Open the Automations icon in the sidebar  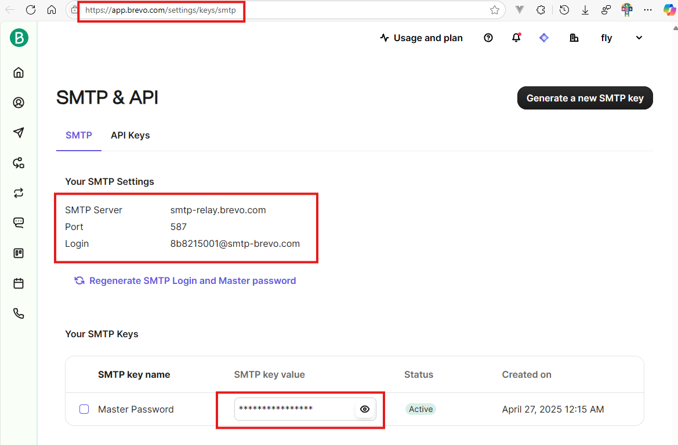(19, 163)
